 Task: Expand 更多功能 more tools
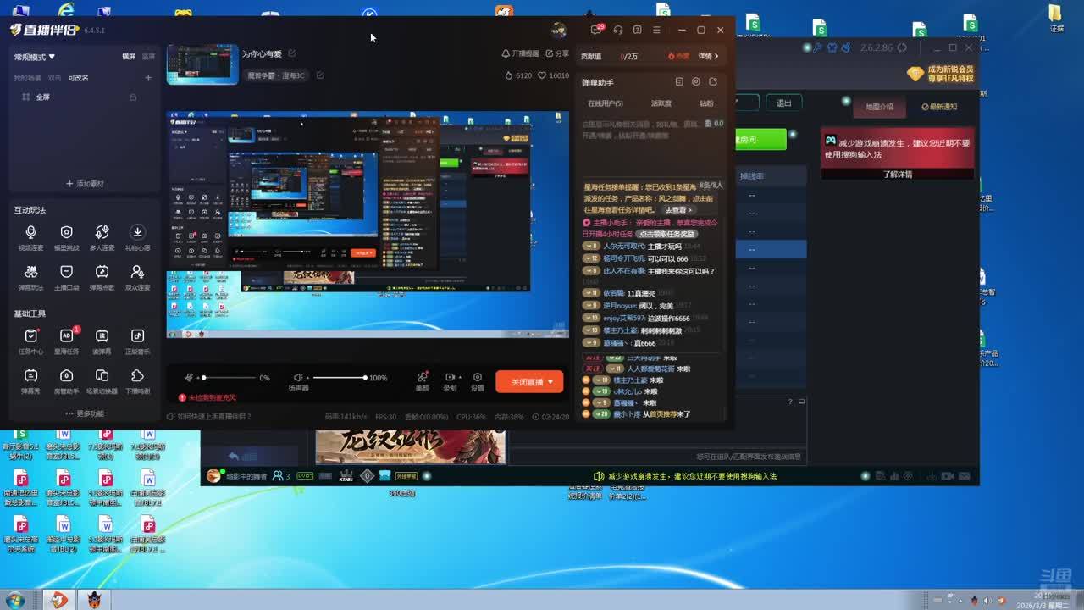[x=85, y=413]
